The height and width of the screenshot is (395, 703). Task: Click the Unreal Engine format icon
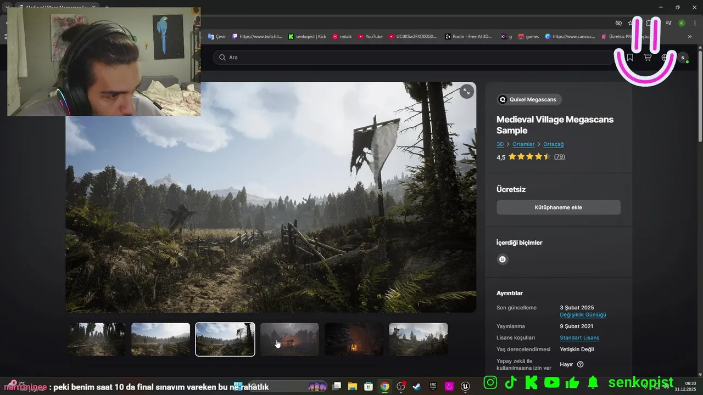[502, 259]
